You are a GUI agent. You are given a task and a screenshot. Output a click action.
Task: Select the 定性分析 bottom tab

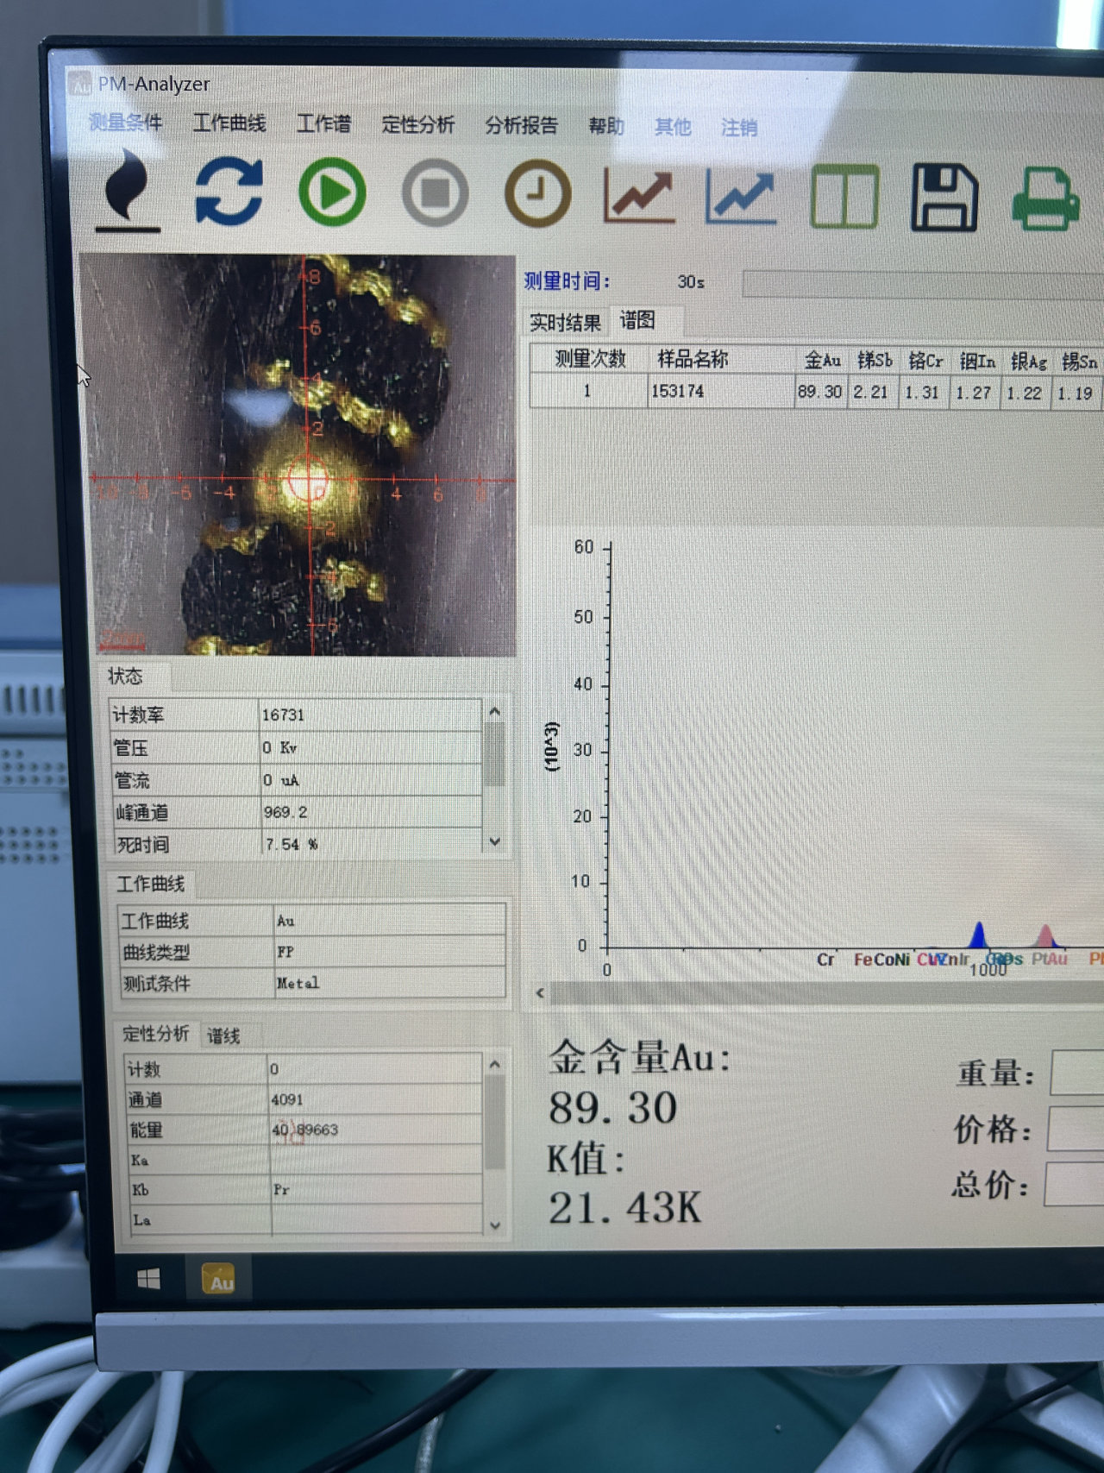(x=156, y=1034)
